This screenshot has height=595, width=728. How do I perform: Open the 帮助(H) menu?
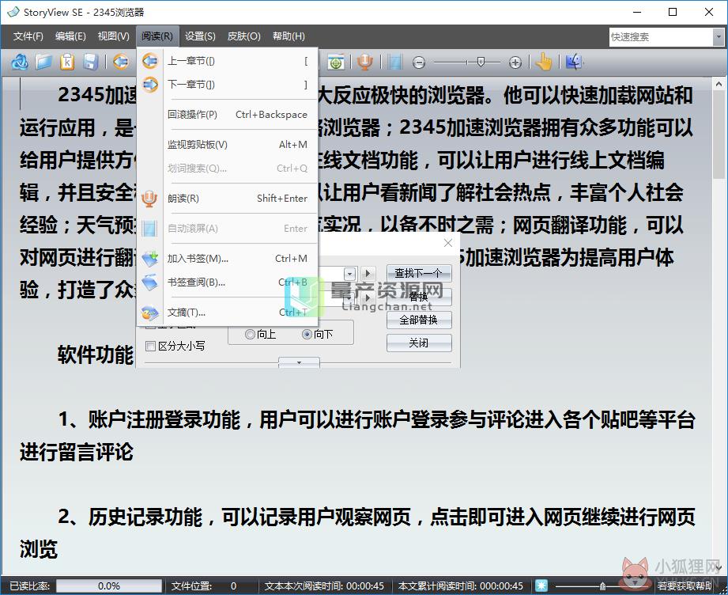[x=289, y=36]
